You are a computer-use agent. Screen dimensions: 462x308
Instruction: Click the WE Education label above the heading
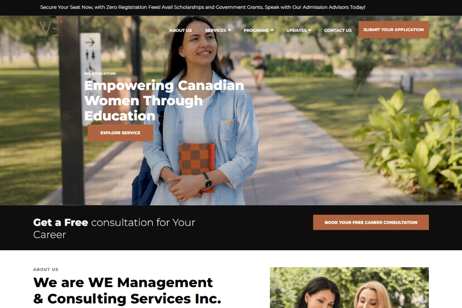(x=100, y=74)
